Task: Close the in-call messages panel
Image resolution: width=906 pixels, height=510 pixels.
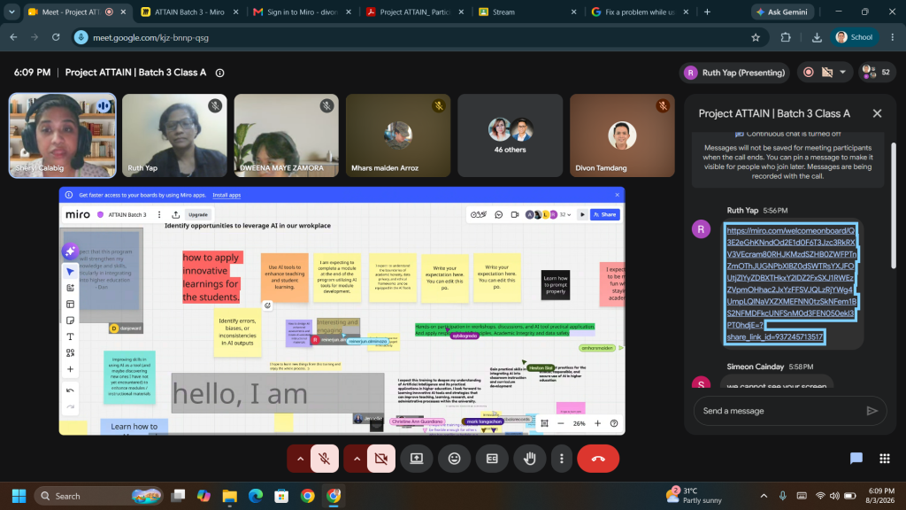Action: [x=877, y=113]
